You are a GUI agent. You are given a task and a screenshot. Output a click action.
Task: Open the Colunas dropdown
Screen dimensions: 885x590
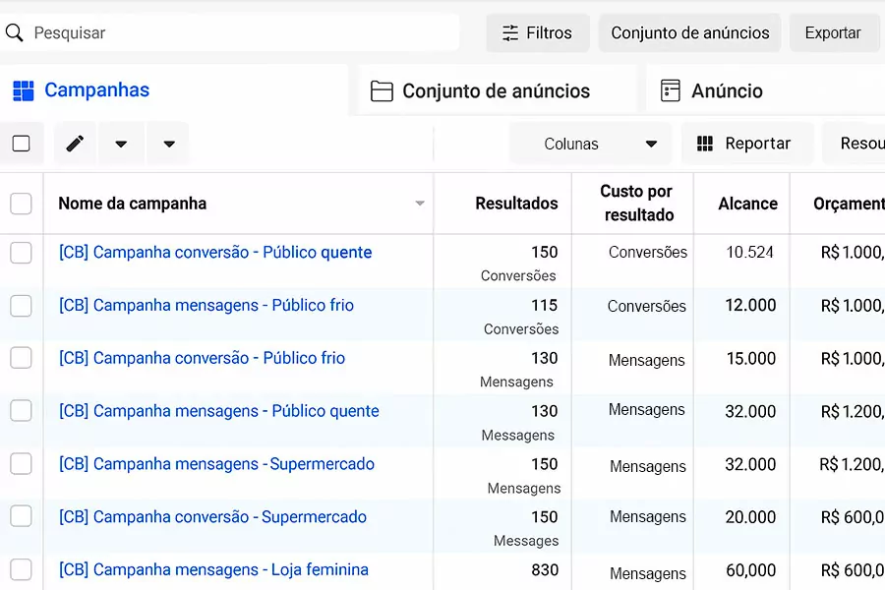590,144
